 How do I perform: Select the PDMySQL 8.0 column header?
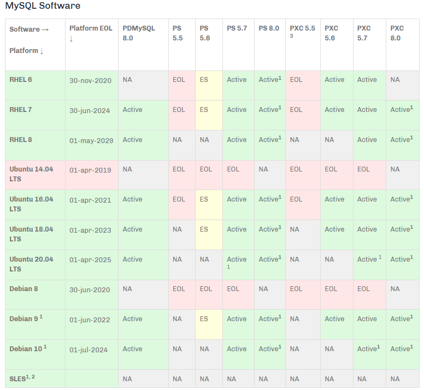coord(143,45)
